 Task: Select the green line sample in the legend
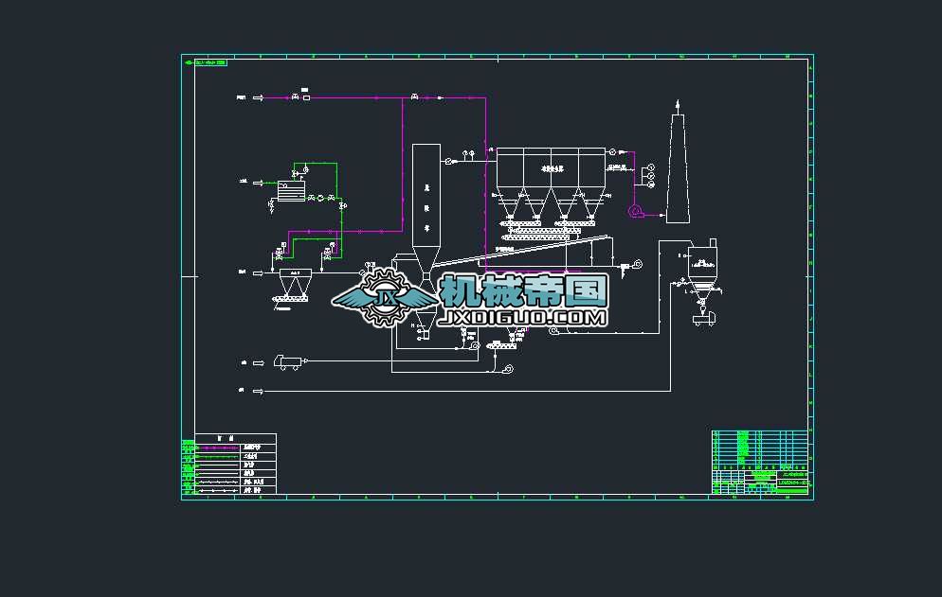(x=219, y=457)
